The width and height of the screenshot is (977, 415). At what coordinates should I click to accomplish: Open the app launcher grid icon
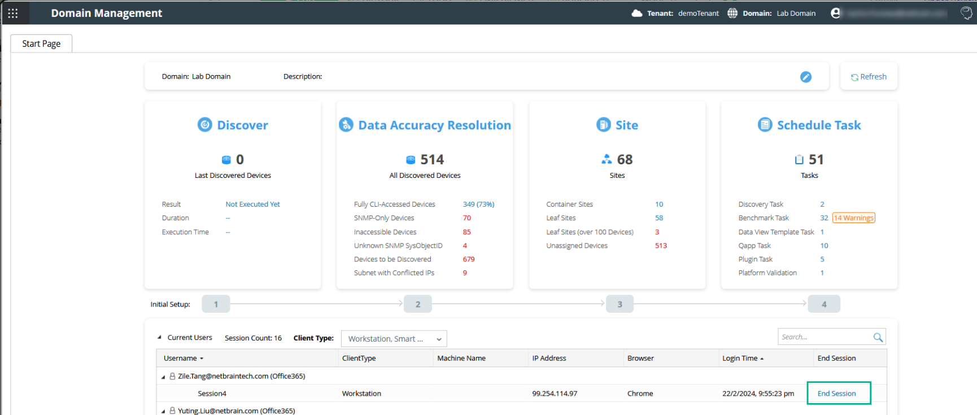coord(13,13)
